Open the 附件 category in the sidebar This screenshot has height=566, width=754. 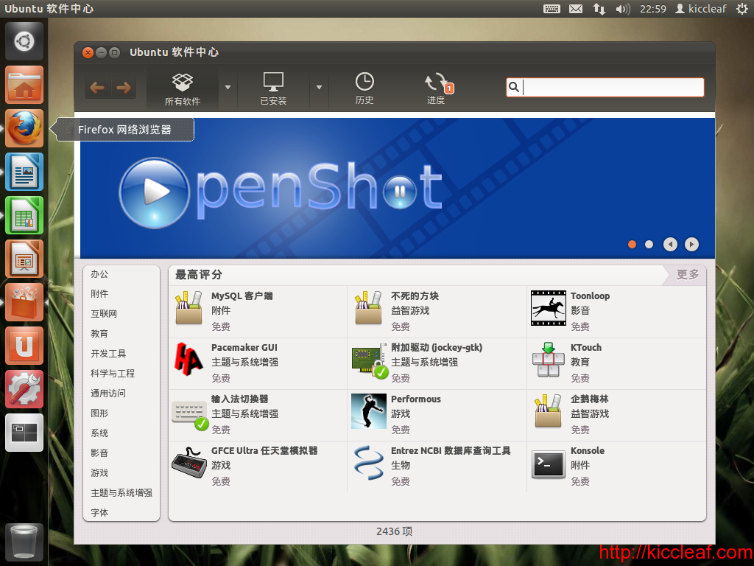click(99, 293)
